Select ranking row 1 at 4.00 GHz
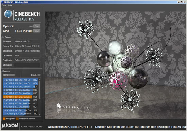This screenshot has width=187, height=131. (20, 80)
